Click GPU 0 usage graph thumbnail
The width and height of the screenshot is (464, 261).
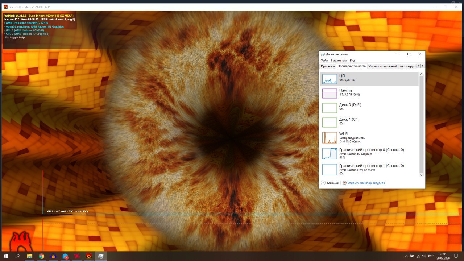click(x=330, y=154)
